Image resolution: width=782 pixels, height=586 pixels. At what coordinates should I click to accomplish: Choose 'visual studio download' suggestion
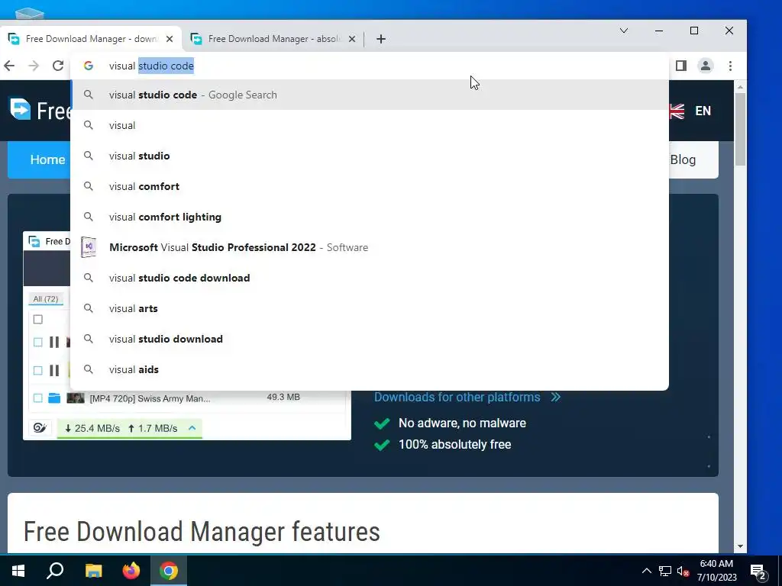370,339
